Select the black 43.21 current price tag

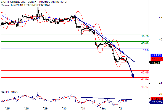coord(155,63)
